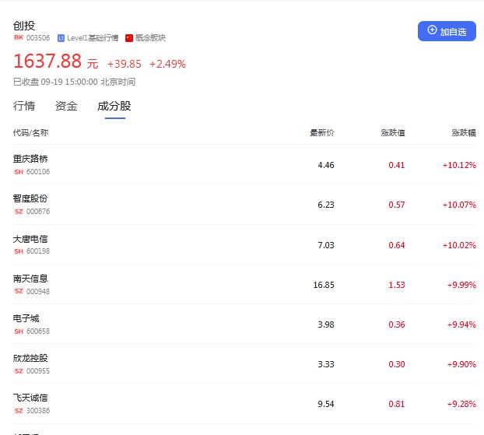Click the SZ exchange icon beside 000676
Viewport: 484px width, 435px height.
pos(19,212)
